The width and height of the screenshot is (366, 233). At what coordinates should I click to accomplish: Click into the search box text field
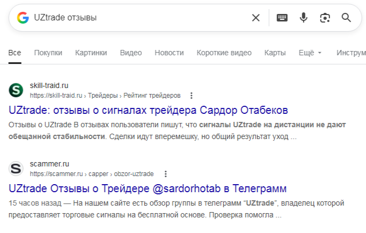click(140, 18)
